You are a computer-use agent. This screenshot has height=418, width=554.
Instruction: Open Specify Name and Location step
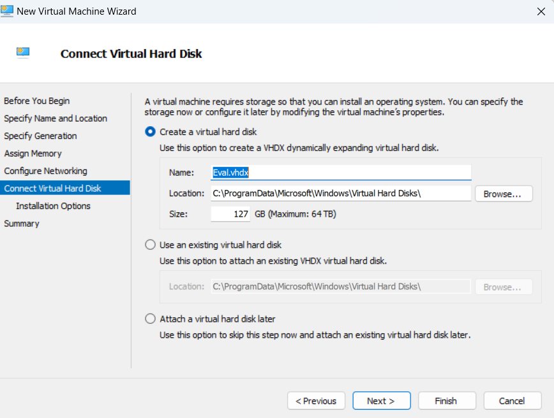click(x=56, y=119)
